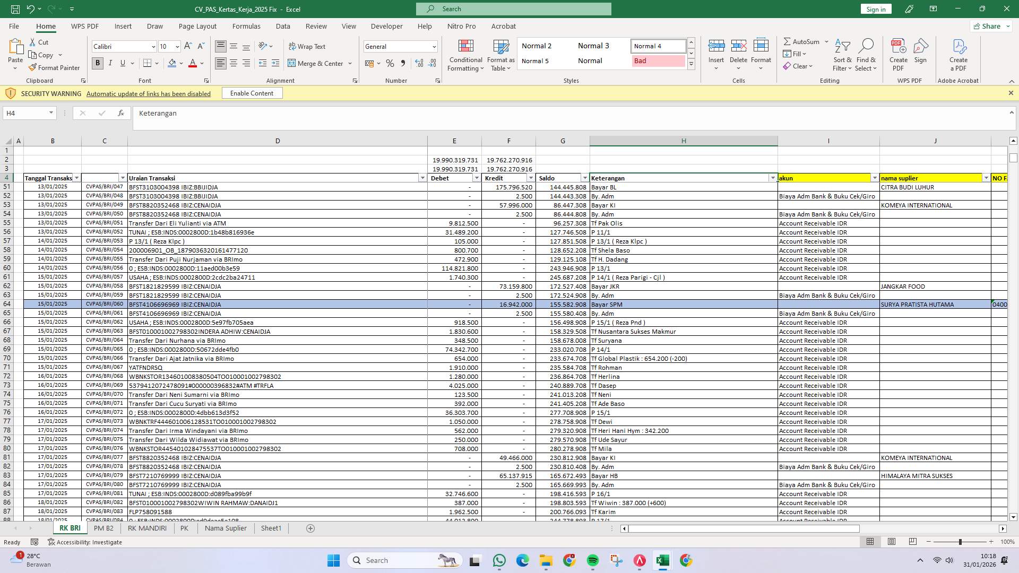Switch to the Formulas ribbon tab
Image resolution: width=1019 pixels, height=573 pixels.
tap(246, 26)
